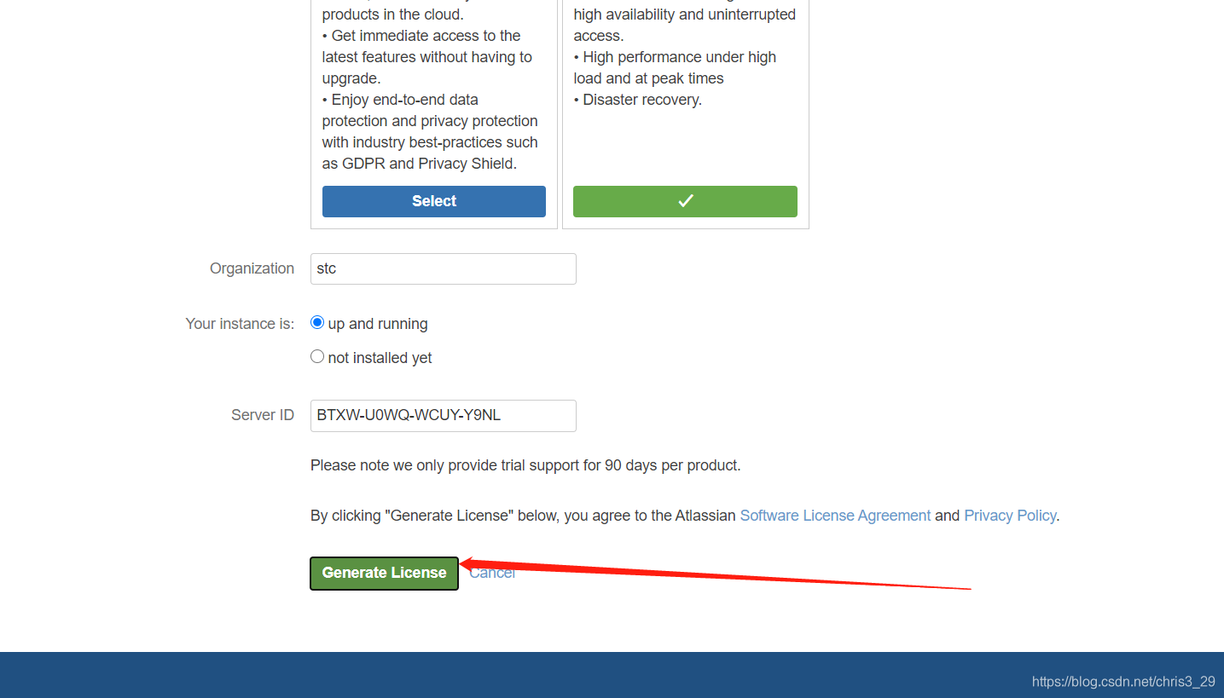
Task: Click the Organization field label
Action: pos(252,268)
